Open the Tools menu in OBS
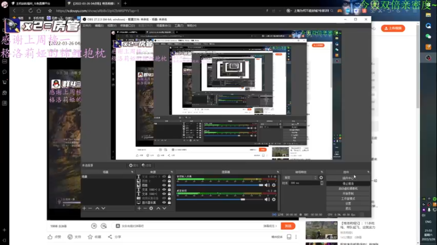Screen dimensions: 437x245 (179, 26)
